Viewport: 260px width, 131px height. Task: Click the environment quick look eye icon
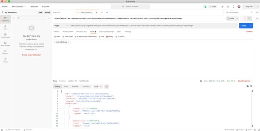point(257,13)
